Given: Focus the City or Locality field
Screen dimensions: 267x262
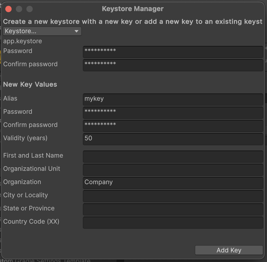Looking at the screenshot, I should (173, 196).
